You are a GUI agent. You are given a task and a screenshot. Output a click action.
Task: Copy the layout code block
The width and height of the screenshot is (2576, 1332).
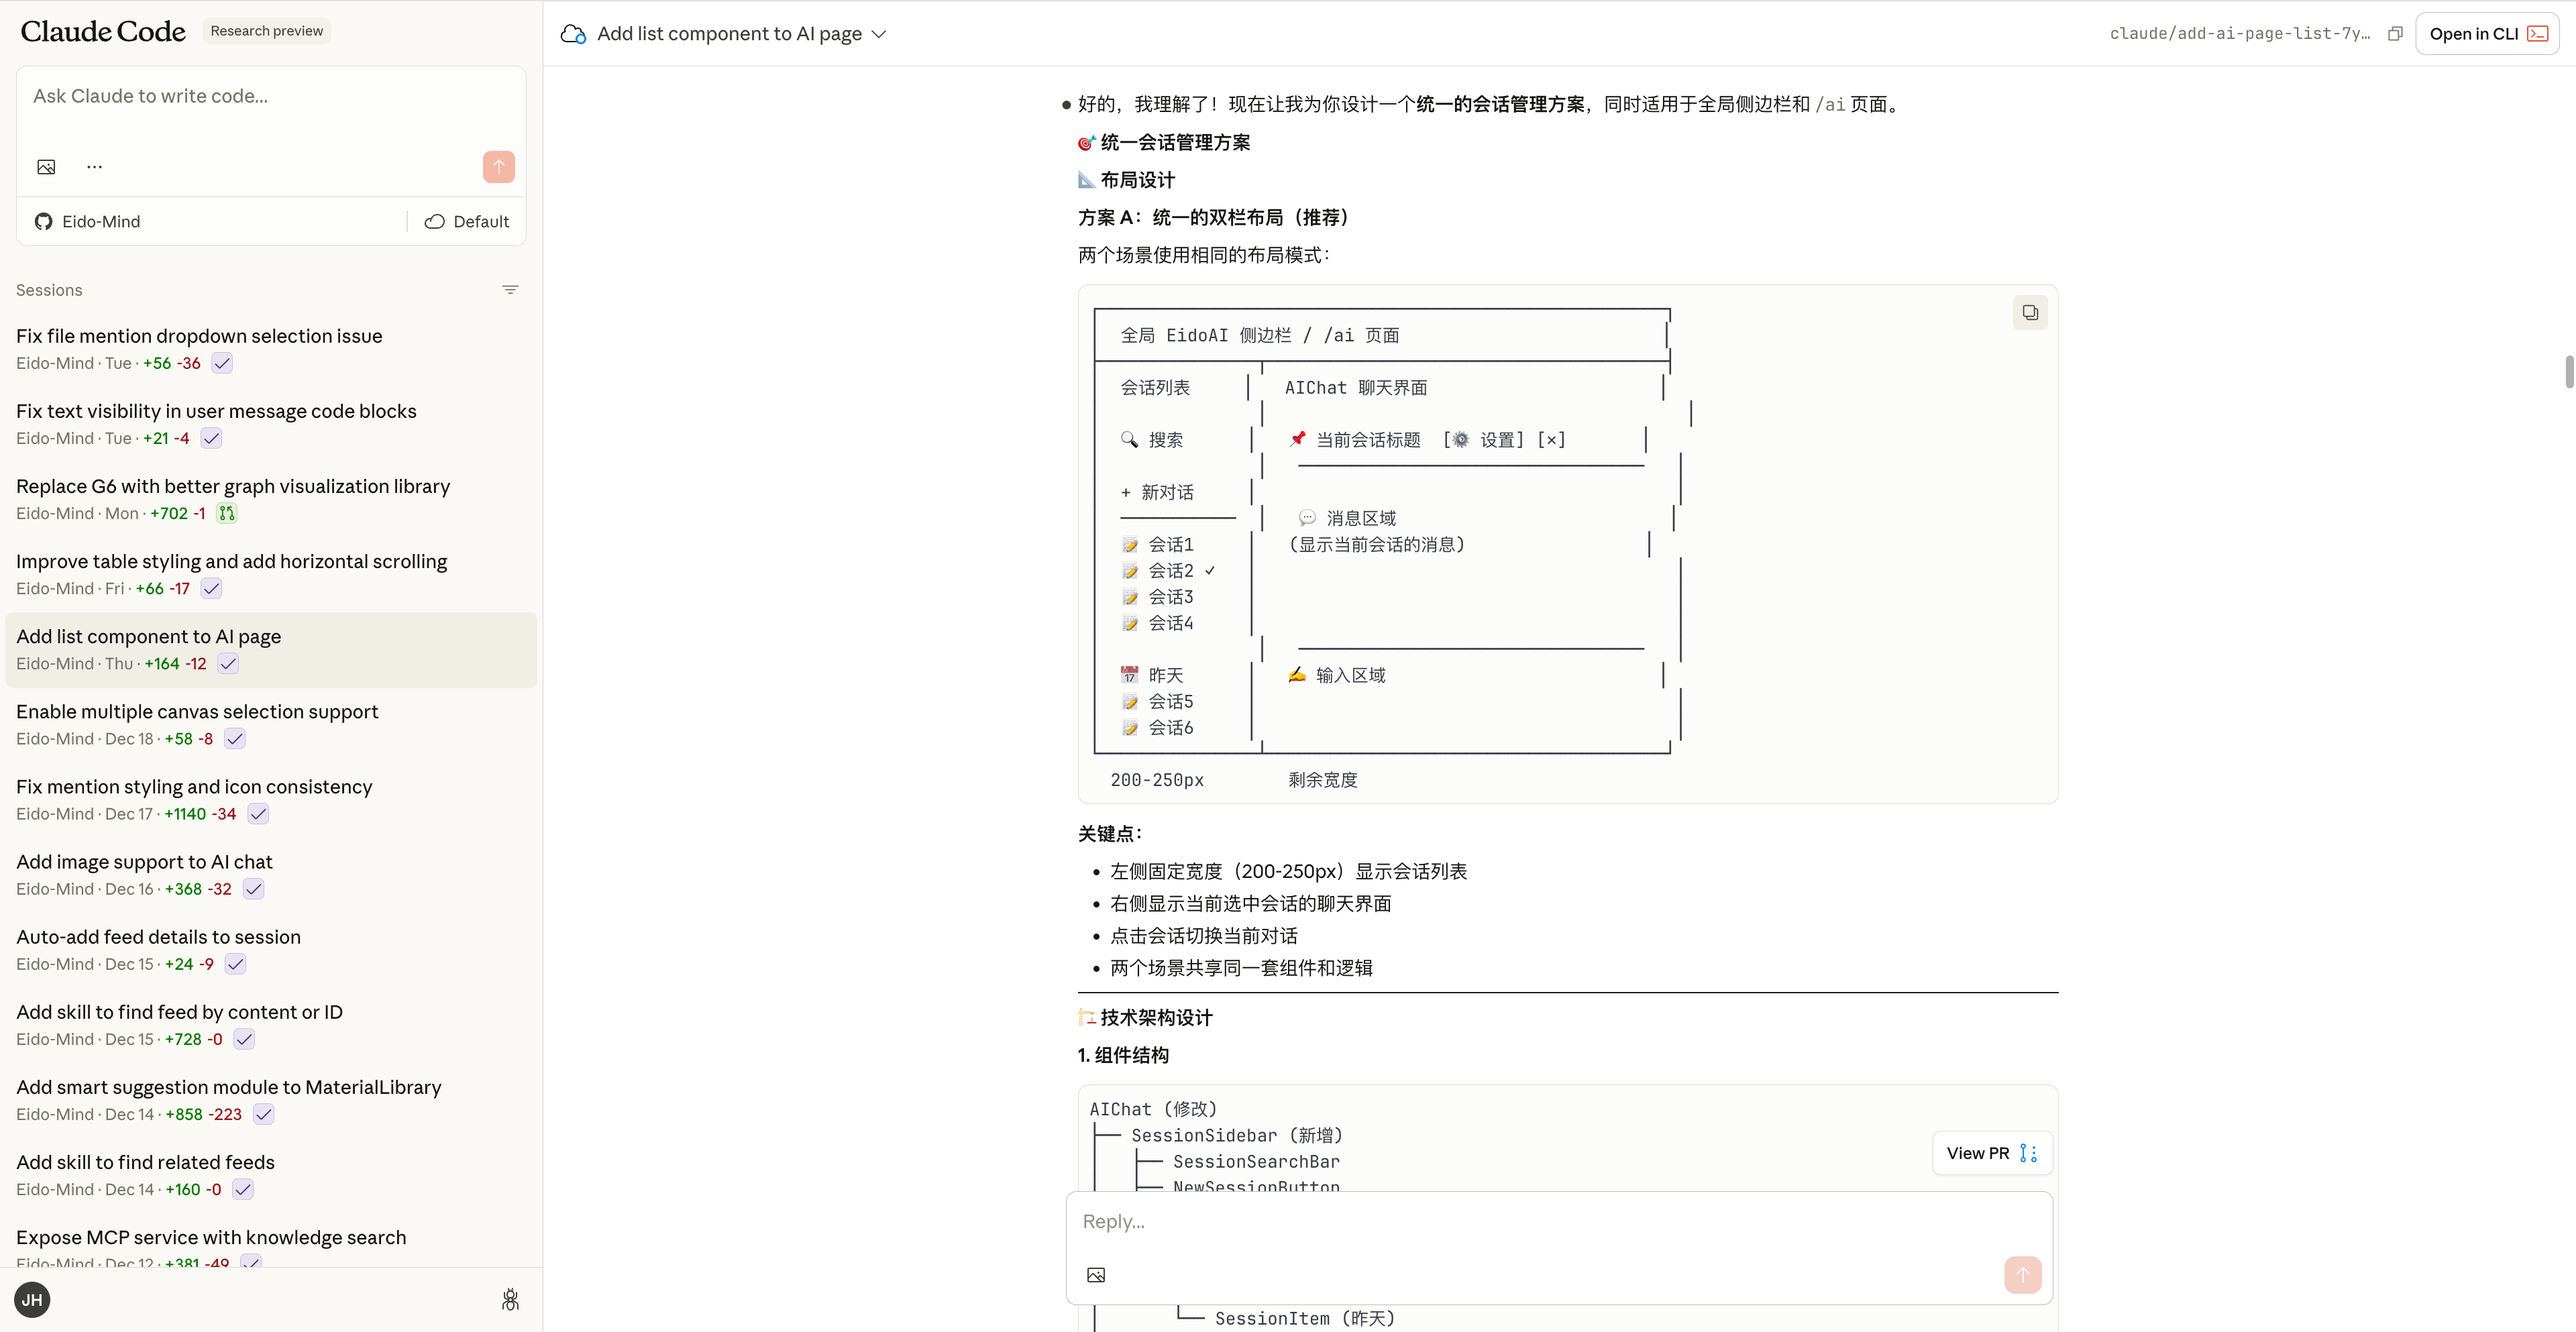tap(2029, 313)
